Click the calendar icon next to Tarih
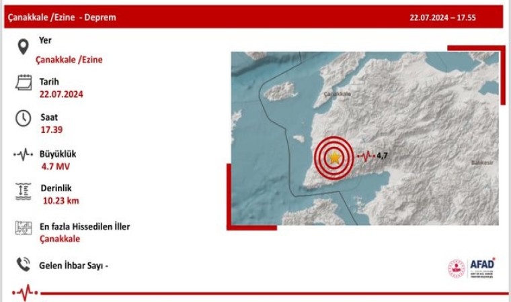511x302 pixels. pyautogui.click(x=23, y=83)
